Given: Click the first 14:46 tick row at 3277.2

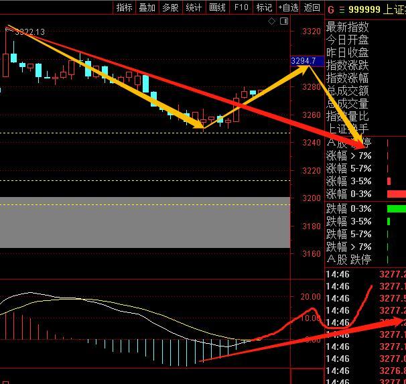Looking at the screenshot, I should (x=365, y=274).
